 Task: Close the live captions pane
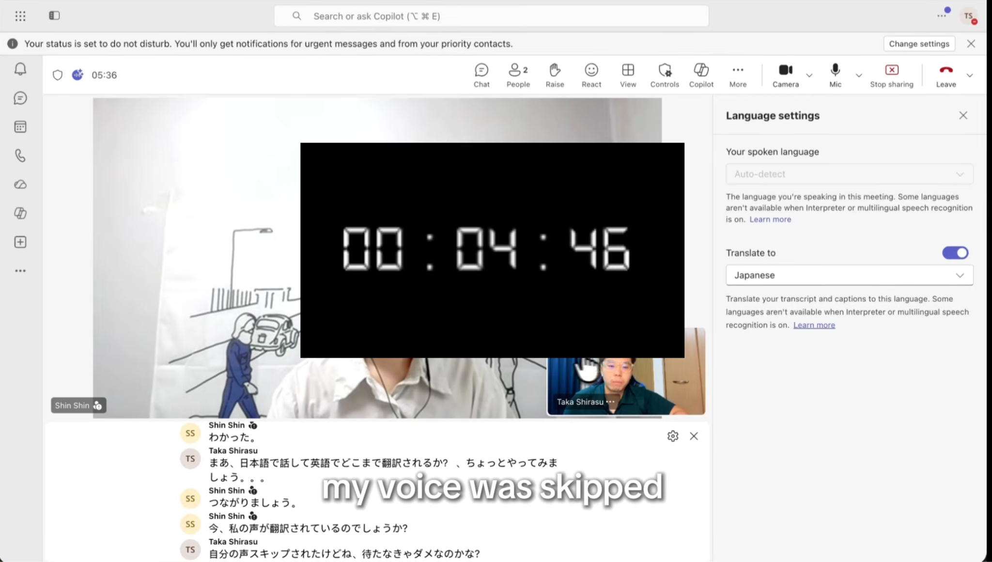[x=694, y=436]
